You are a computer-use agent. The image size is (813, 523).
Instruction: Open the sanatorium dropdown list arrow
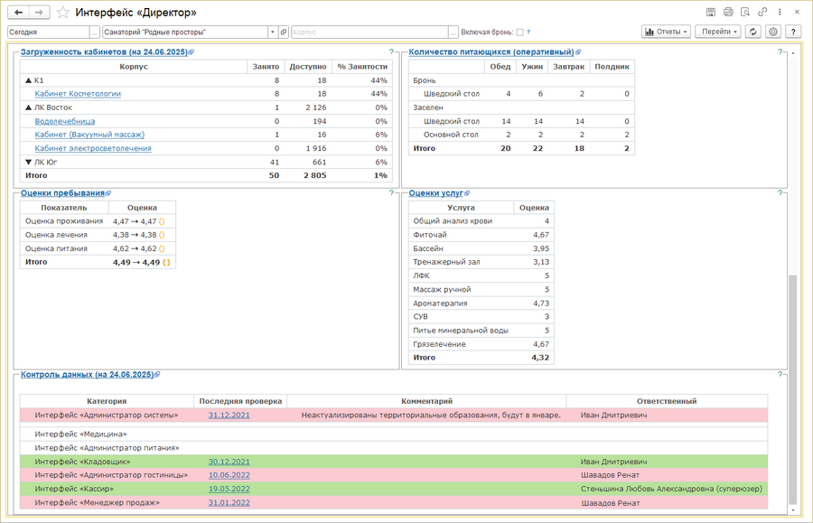(x=272, y=32)
